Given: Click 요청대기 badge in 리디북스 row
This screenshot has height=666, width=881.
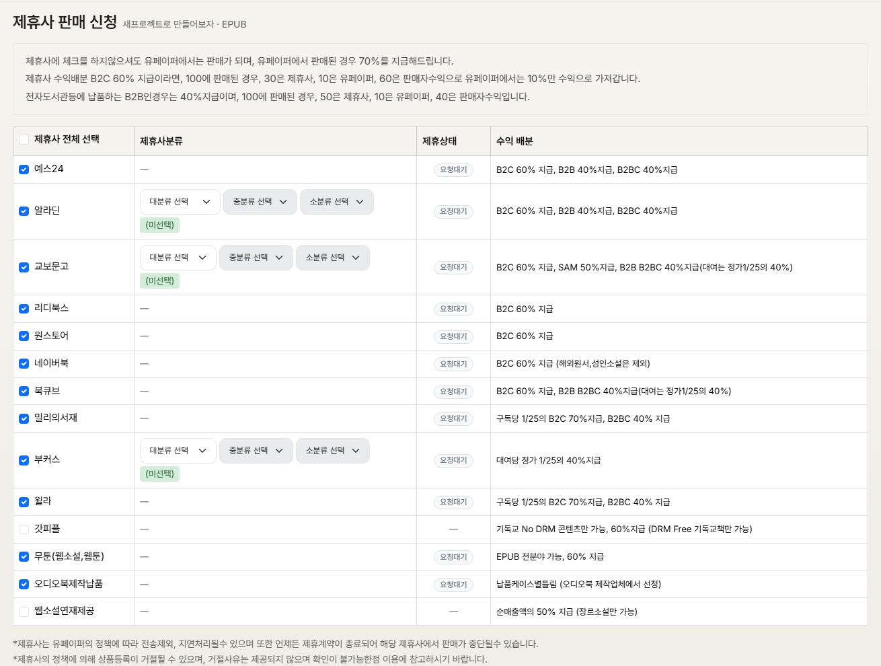Looking at the screenshot, I should [x=453, y=309].
